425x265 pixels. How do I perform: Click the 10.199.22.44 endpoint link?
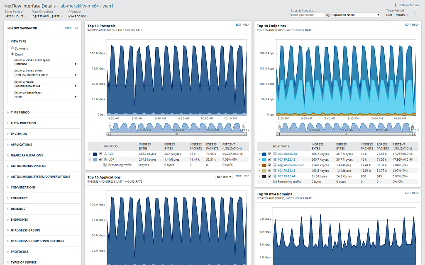tap(286, 176)
